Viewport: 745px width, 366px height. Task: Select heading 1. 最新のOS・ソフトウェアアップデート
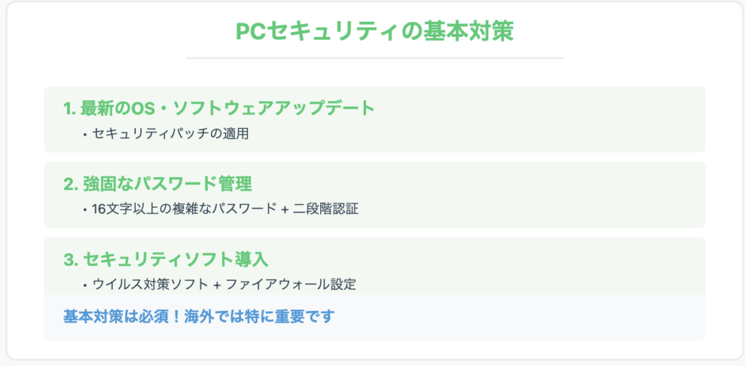[x=219, y=109]
